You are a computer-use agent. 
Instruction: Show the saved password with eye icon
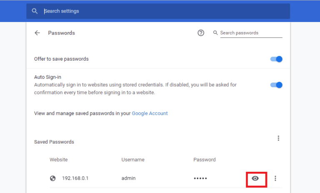click(x=255, y=178)
